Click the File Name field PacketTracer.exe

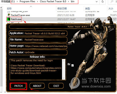[x=38, y=40]
